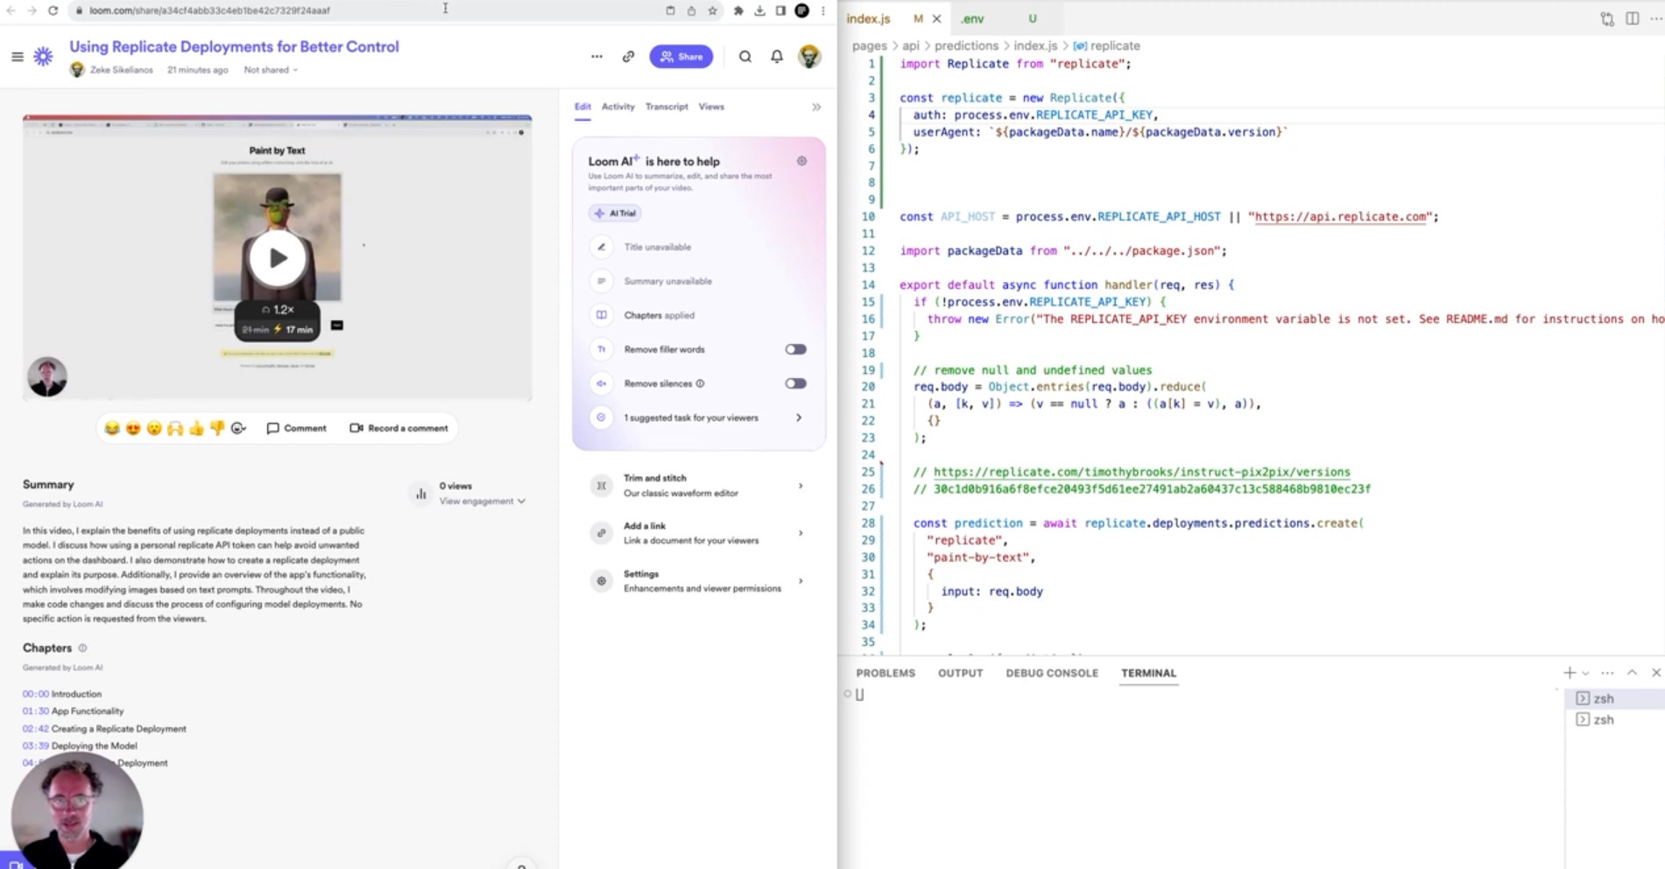Image resolution: width=1665 pixels, height=869 pixels.
Task: Click the predictions breadcrumb in VS Code
Action: coord(966,46)
